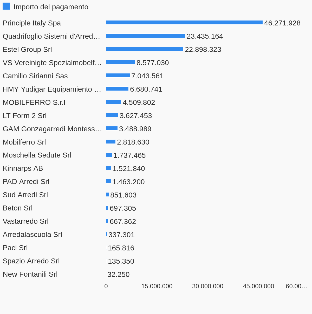Click the HMY Yudigar Equipamiento bar
The height and width of the screenshot is (314, 312).
tap(117, 89)
